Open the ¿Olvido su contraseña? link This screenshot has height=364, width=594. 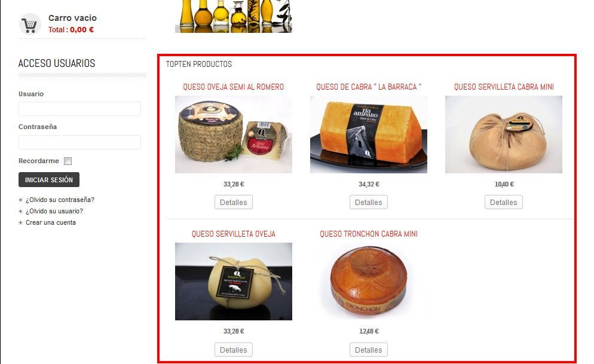coord(60,200)
